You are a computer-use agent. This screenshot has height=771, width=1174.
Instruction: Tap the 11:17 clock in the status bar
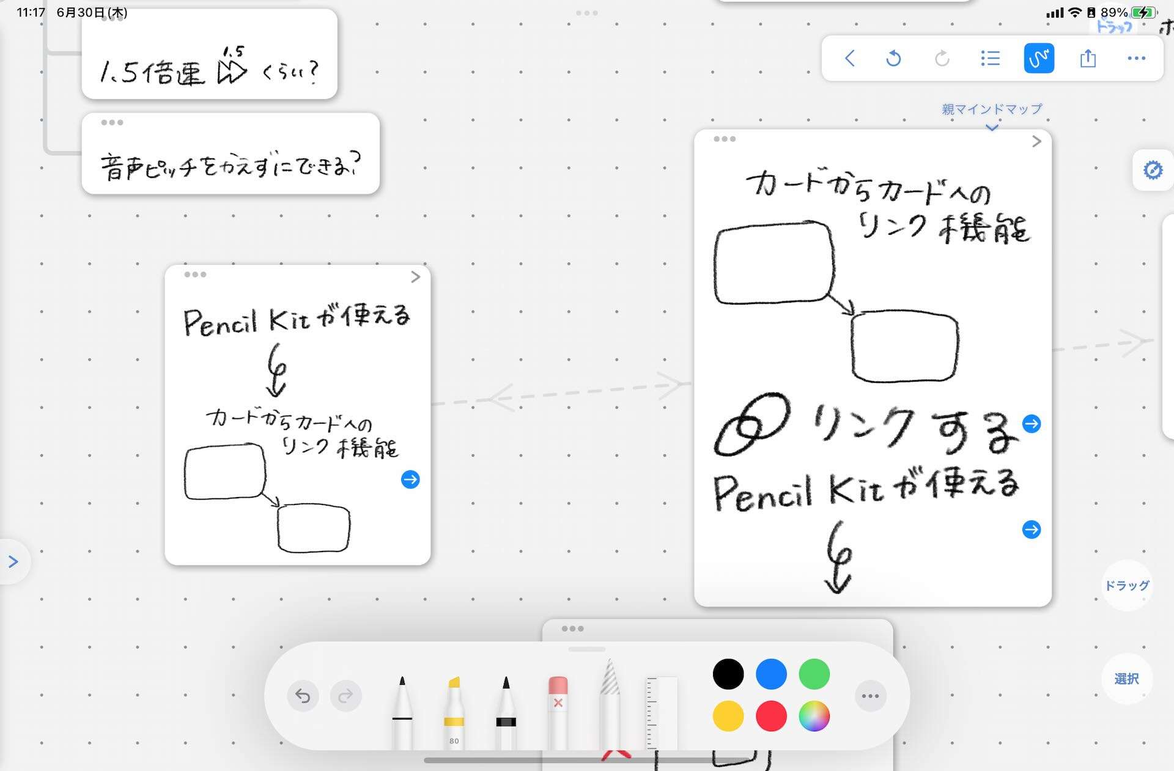[x=31, y=12]
